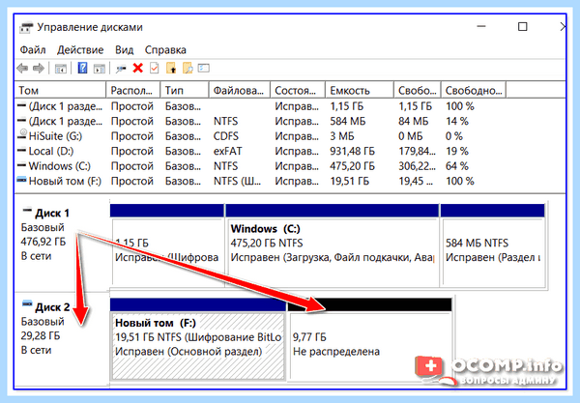Click the settings list view toolbar icon
Image resolution: width=580 pixels, height=403 pixels.
203,68
